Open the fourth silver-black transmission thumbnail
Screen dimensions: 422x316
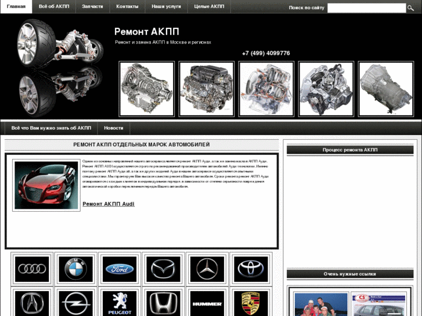click(326, 89)
